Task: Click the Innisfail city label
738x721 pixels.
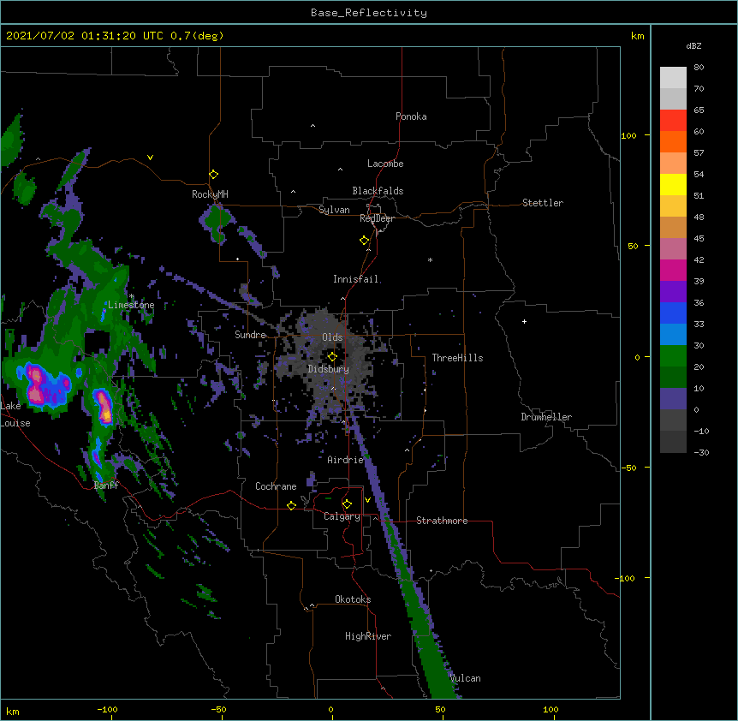Action: tap(356, 279)
